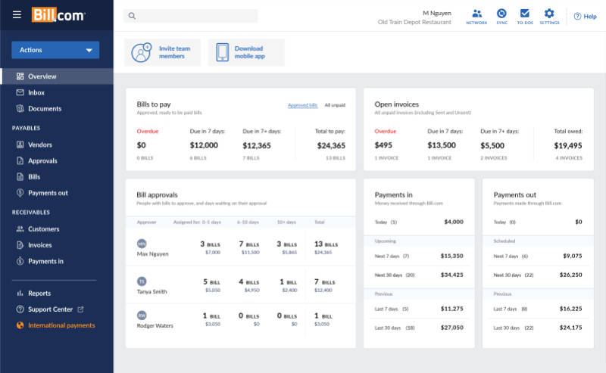The image size is (606, 373).
Task: Switch to Approved bills view
Action: tap(302, 105)
